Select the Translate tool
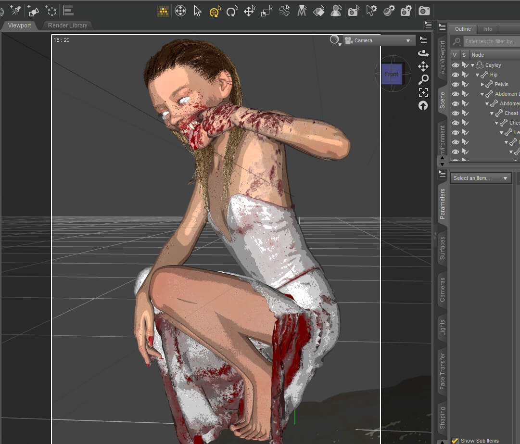 pos(249,11)
